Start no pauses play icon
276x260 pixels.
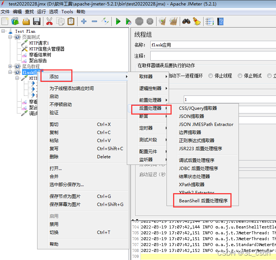129,21
